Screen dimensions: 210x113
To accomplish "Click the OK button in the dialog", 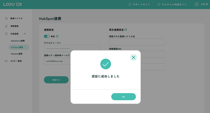I will (123, 97).
